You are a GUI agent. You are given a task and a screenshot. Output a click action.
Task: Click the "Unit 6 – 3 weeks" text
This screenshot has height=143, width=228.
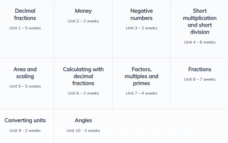83,93
